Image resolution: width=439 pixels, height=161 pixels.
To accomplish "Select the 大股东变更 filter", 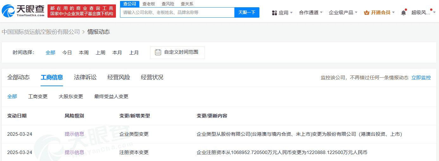I will click(x=71, y=96).
